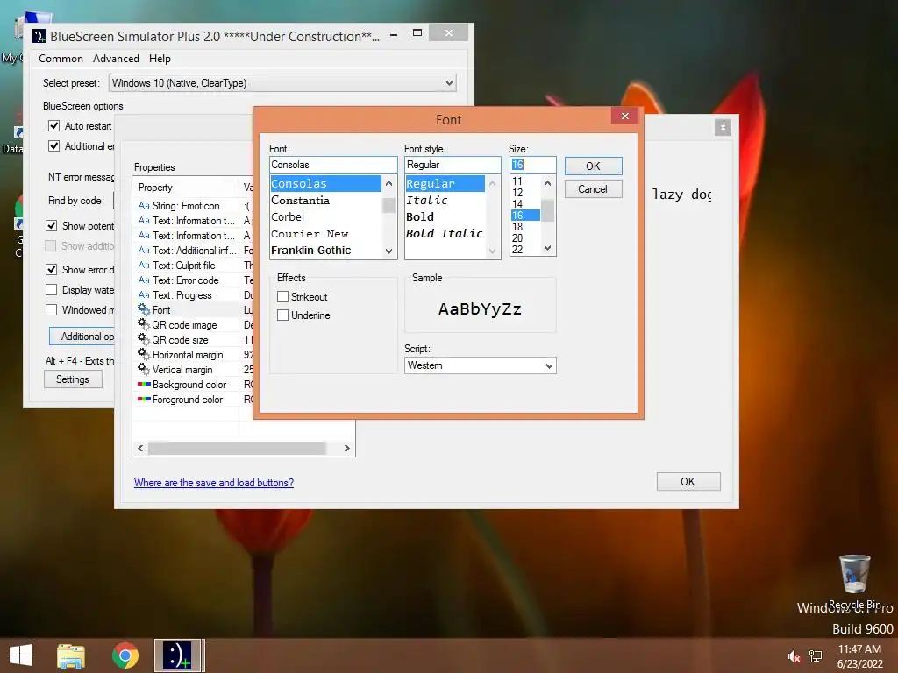898x673 pixels.
Task: Open the Script dropdown showing Western
Action: (x=480, y=365)
